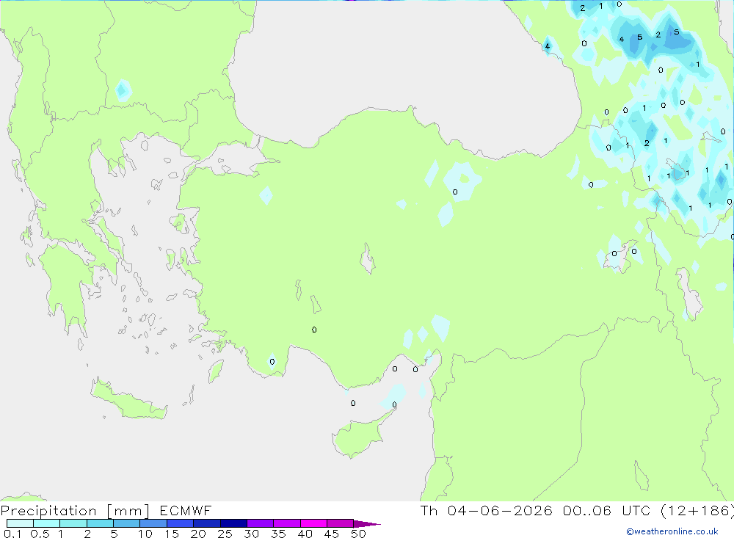This screenshot has height=538, width=734.
Task: Select the 45–50 mm legend color box
Action: [x=340, y=523]
